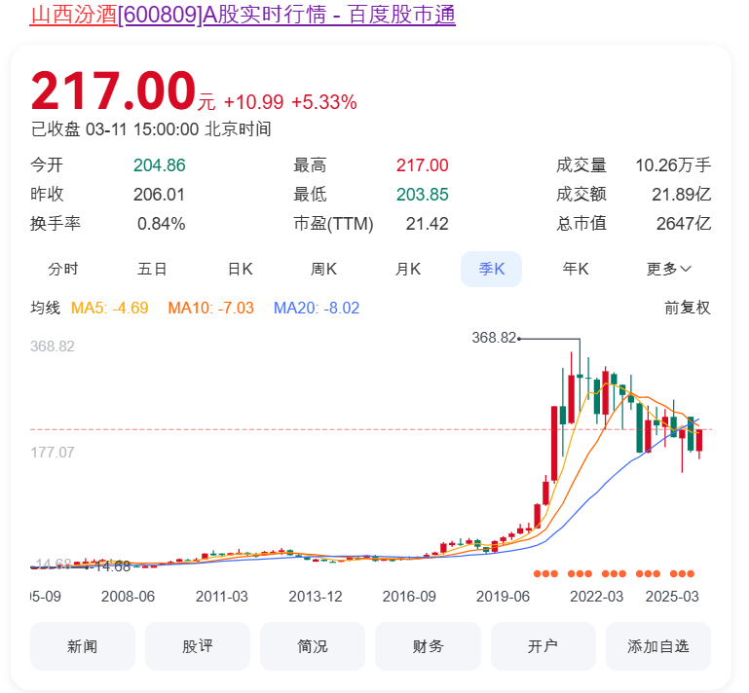Click the 2008-06 date axis label
Viewport: 749px width, 693px height.
click(128, 596)
